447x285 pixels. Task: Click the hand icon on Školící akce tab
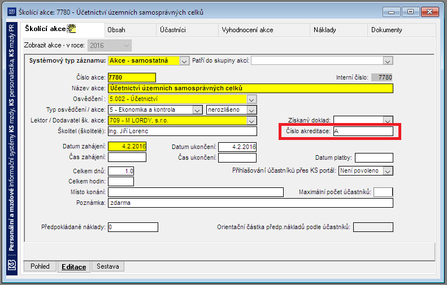pyautogui.click(x=71, y=28)
